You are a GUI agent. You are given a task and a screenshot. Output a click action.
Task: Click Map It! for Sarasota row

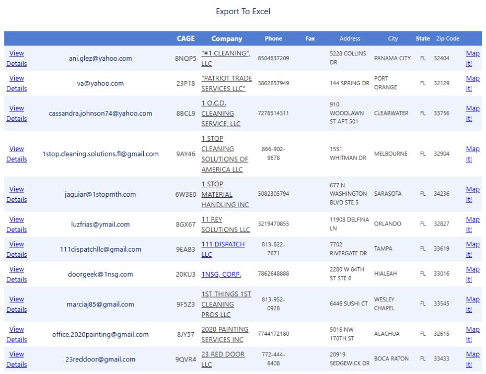coord(472,195)
